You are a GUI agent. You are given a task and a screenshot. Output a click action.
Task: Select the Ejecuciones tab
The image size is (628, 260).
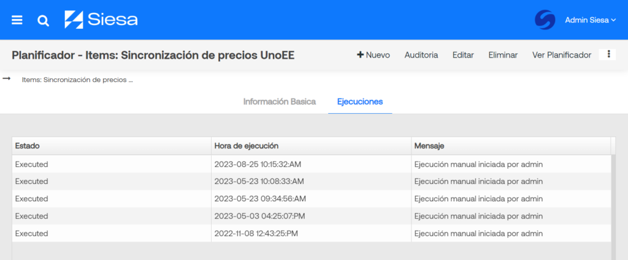tap(360, 102)
